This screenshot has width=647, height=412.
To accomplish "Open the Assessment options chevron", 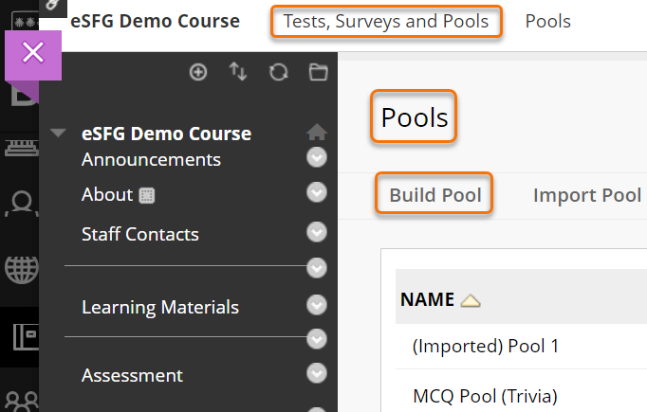I will click(x=317, y=374).
